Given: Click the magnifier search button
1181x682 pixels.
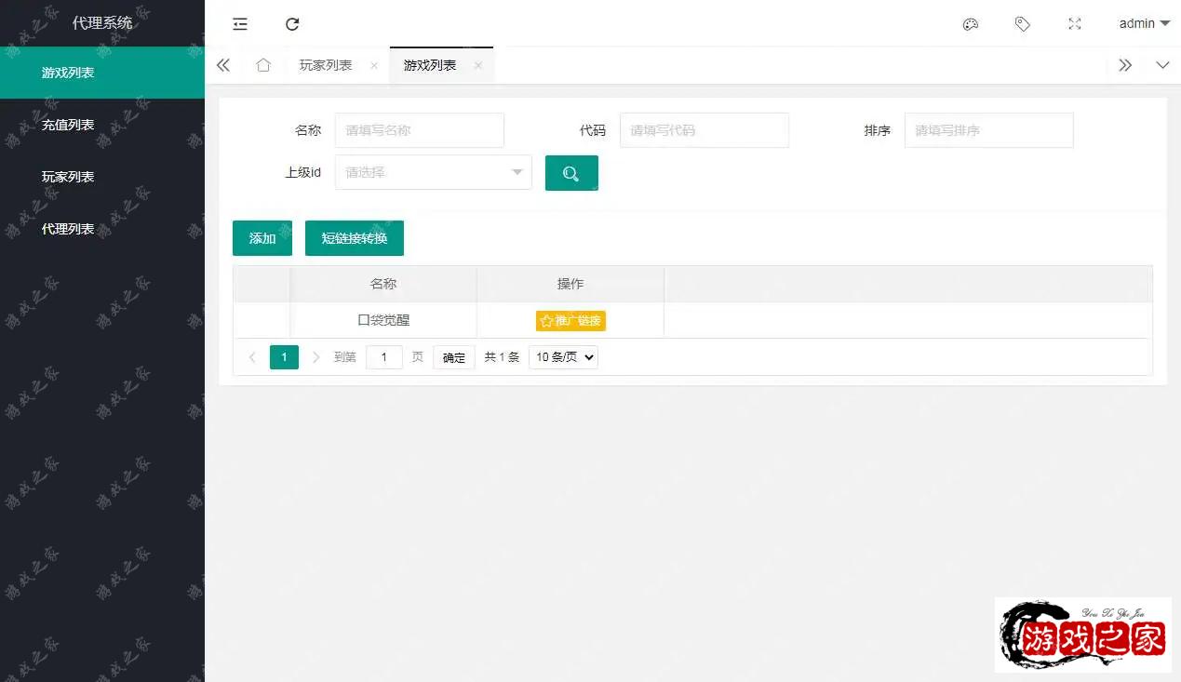Looking at the screenshot, I should click(571, 173).
